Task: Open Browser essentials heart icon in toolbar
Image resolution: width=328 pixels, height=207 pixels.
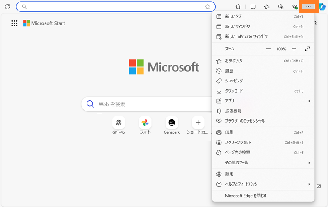Action: point(294,7)
